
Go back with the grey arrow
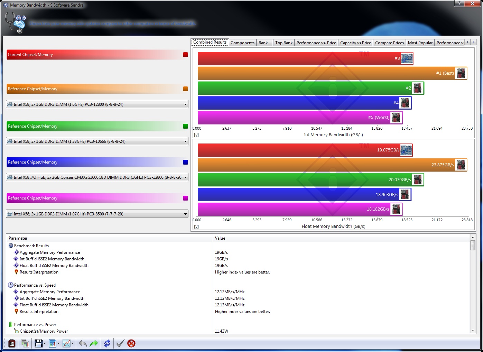[83, 343]
